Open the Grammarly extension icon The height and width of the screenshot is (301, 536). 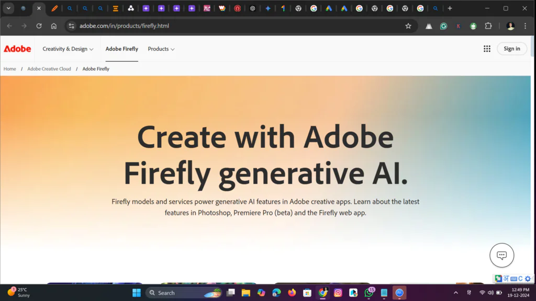pos(443,26)
